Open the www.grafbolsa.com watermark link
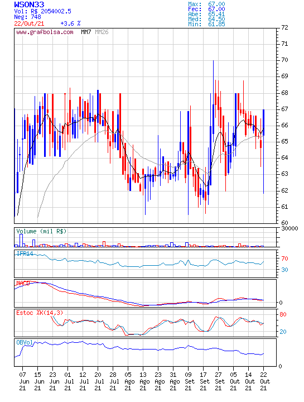This screenshot has width=304, height=402. (45, 32)
